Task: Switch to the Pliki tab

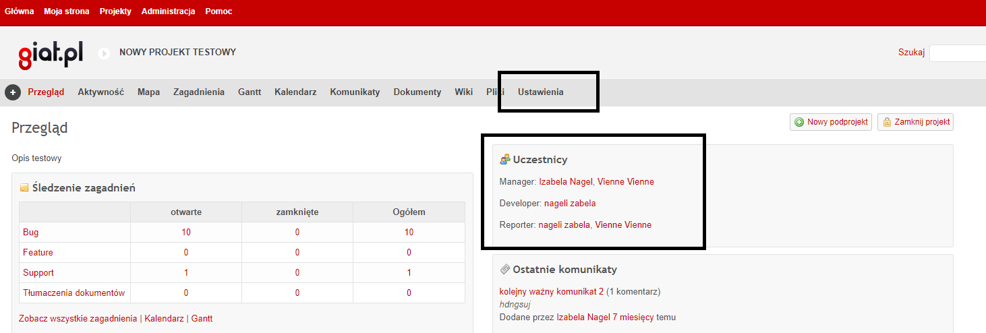Action: pyautogui.click(x=495, y=92)
